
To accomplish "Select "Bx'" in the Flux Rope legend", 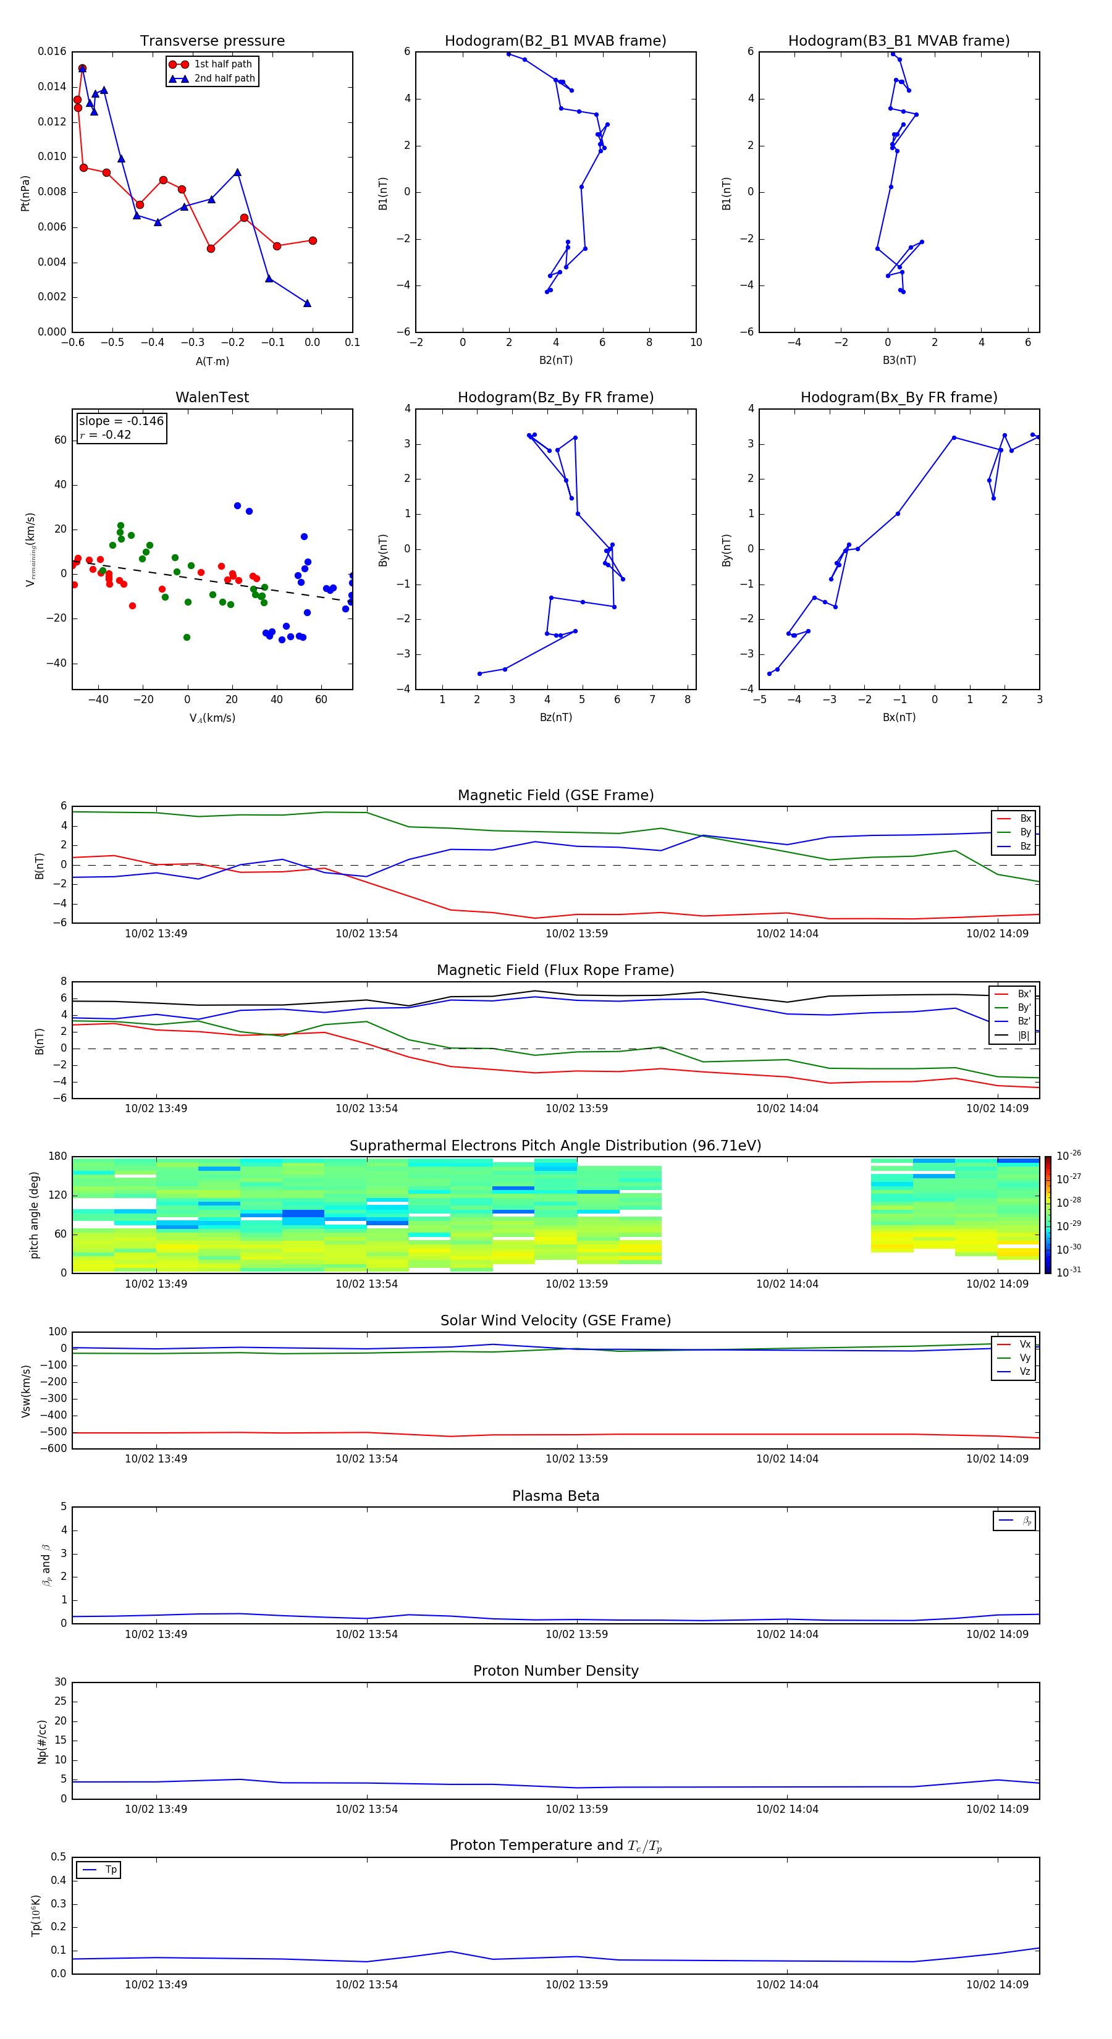I will coord(1013,994).
